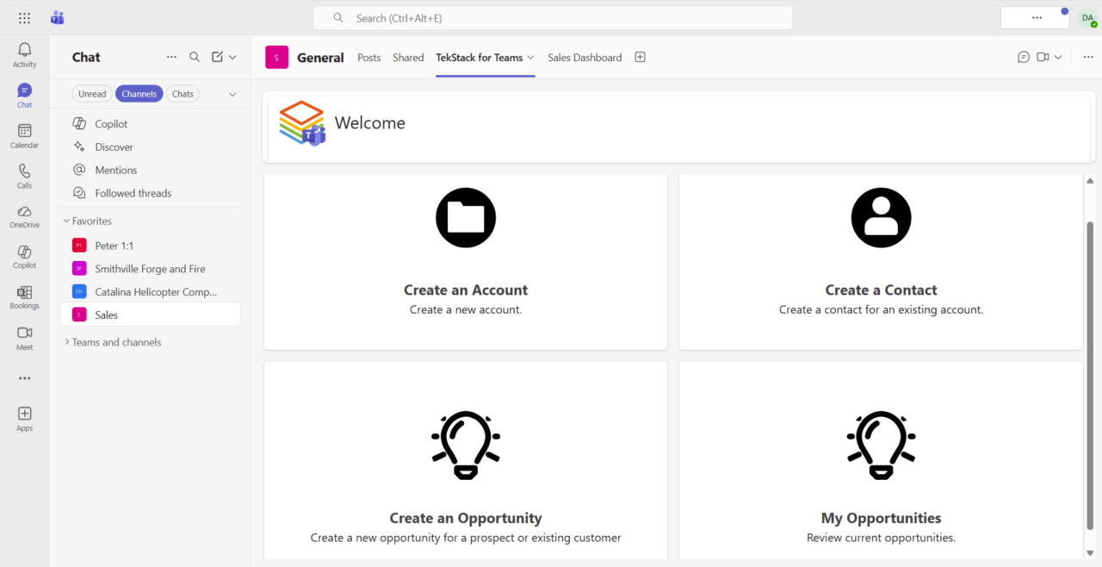Click the TekStack logo beside Welcome
1102x567 pixels.
302,123
